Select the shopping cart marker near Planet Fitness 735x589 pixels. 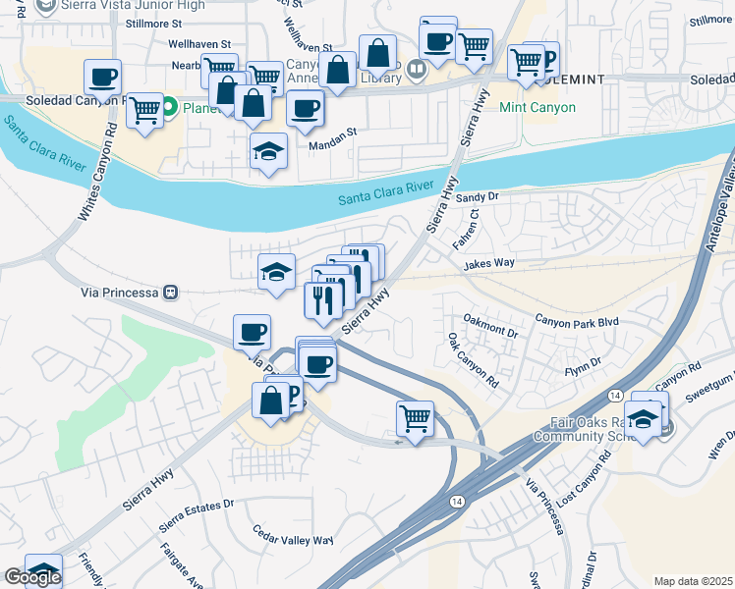point(144,112)
